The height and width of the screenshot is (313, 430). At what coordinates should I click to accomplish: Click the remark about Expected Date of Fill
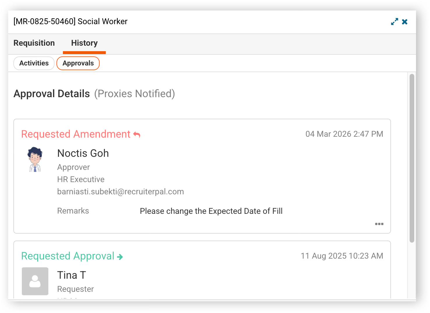211,211
